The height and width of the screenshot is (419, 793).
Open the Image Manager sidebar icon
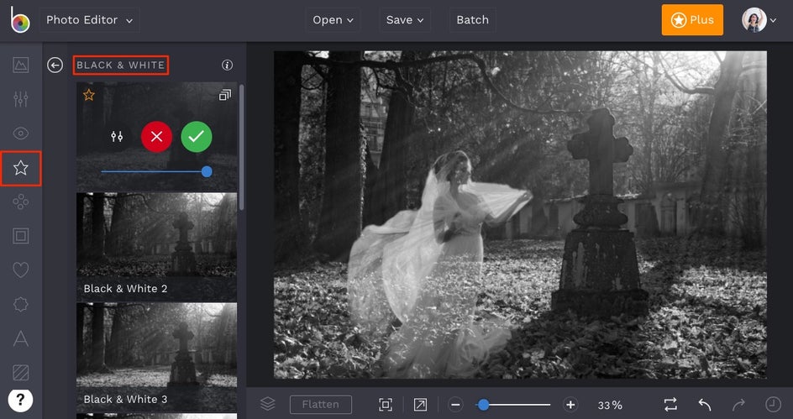pos(21,65)
